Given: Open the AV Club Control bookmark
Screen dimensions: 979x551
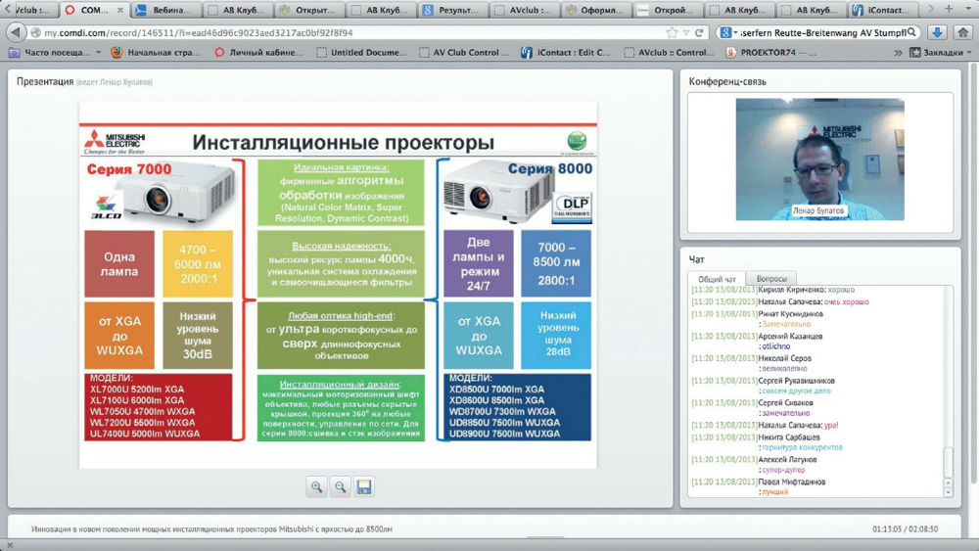Looking at the screenshot, I should [464, 53].
